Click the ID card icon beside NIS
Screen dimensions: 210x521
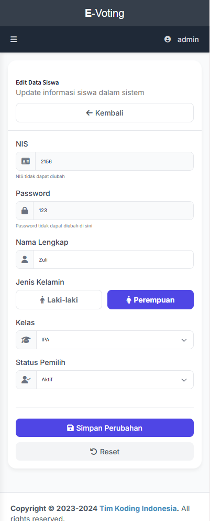[26, 161]
